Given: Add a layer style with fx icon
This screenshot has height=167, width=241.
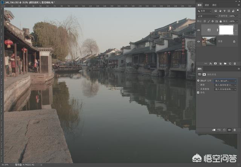Looking at the screenshot, I should click(x=210, y=64).
